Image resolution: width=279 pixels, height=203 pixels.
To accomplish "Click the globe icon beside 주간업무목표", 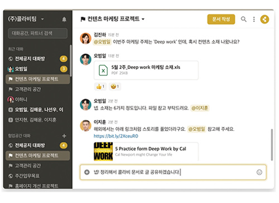I will click(11, 176).
